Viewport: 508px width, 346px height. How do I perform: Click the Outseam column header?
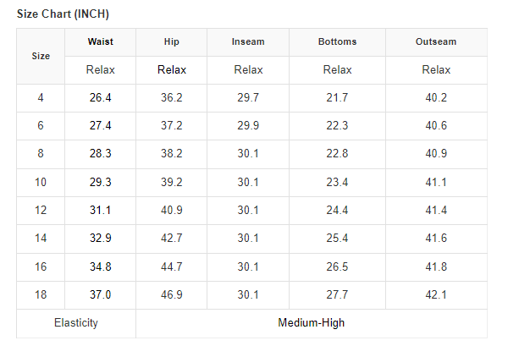[x=436, y=41]
